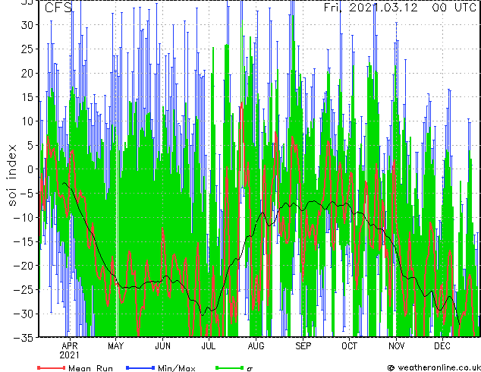Click the y-axis value -5
This screenshot has width=481, height=372.
pos(27,194)
